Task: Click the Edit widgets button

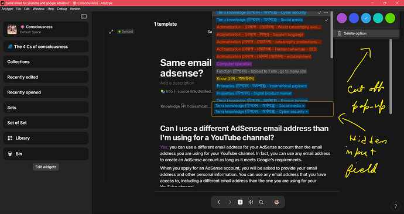Action: (46, 167)
